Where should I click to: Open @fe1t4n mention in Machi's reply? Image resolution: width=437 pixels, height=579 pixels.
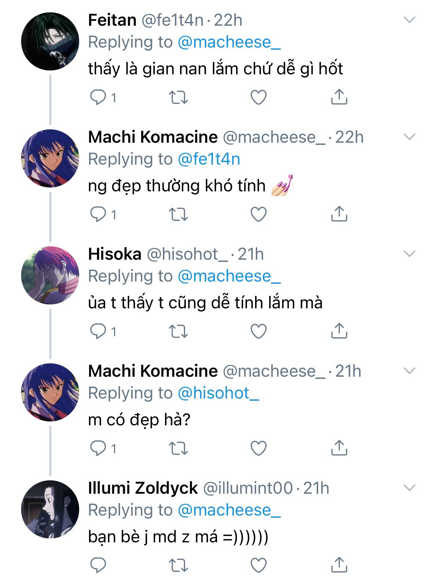pos(209,159)
